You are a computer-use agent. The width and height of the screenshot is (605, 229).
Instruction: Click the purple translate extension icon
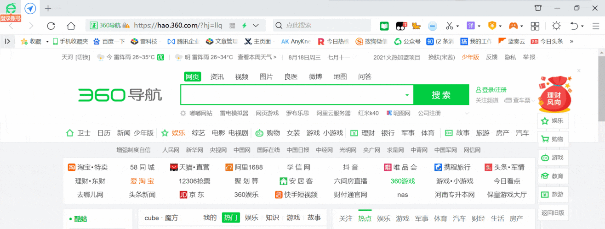pyautogui.click(x=471, y=26)
